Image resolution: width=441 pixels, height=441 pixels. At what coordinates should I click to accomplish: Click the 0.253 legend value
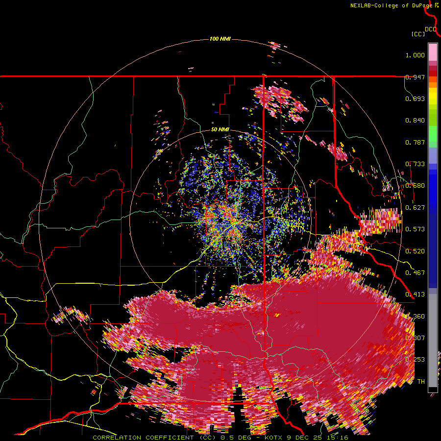click(x=415, y=360)
